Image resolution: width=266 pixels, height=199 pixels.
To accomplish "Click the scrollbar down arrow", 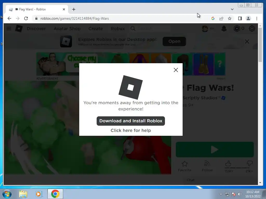I will click(260, 183).
